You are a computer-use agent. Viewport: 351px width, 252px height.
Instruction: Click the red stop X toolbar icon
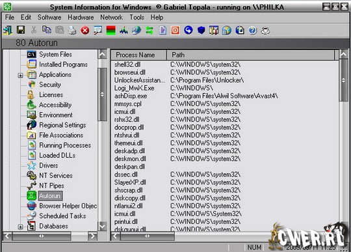point(85,30)
